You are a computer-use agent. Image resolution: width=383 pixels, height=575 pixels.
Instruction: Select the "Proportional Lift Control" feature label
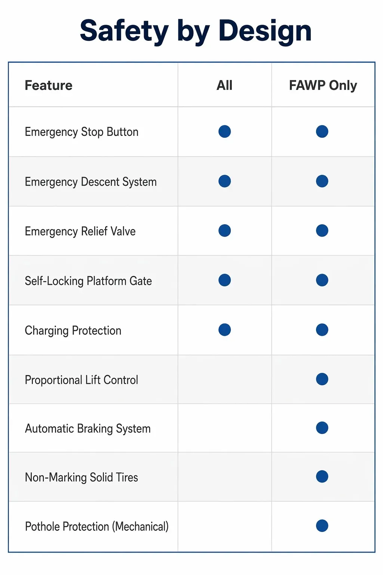[x=82, y=380]
